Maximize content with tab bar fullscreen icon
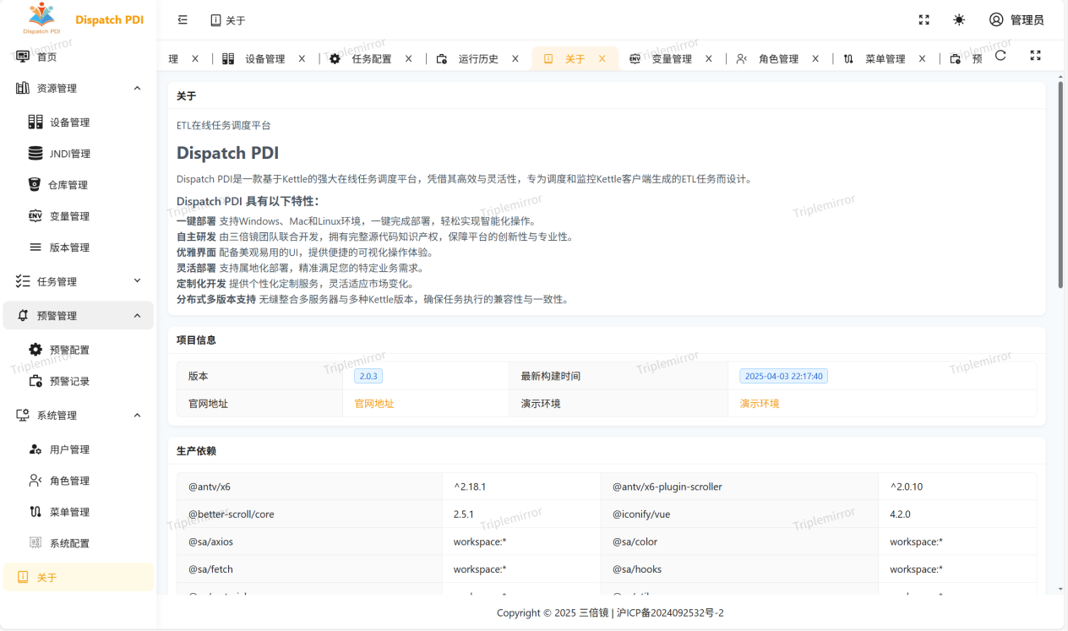 click(1035, 55)
